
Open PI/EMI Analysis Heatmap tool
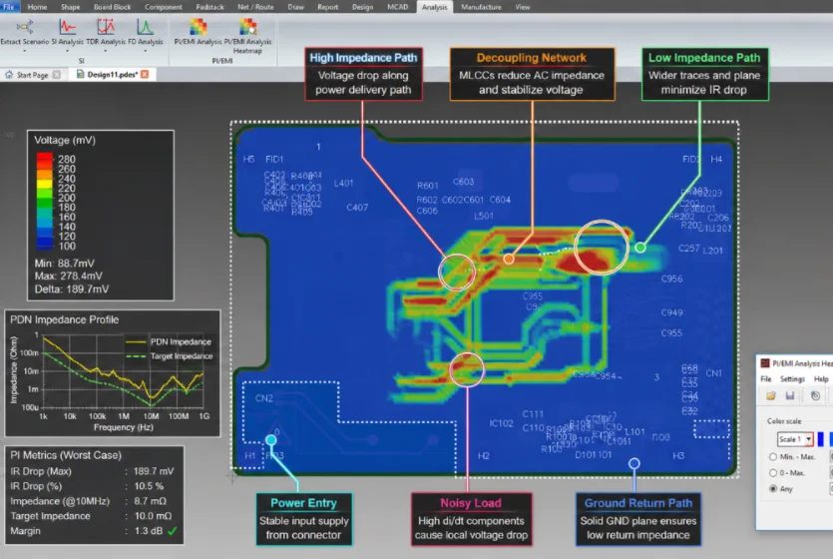(x=247, y=36)
